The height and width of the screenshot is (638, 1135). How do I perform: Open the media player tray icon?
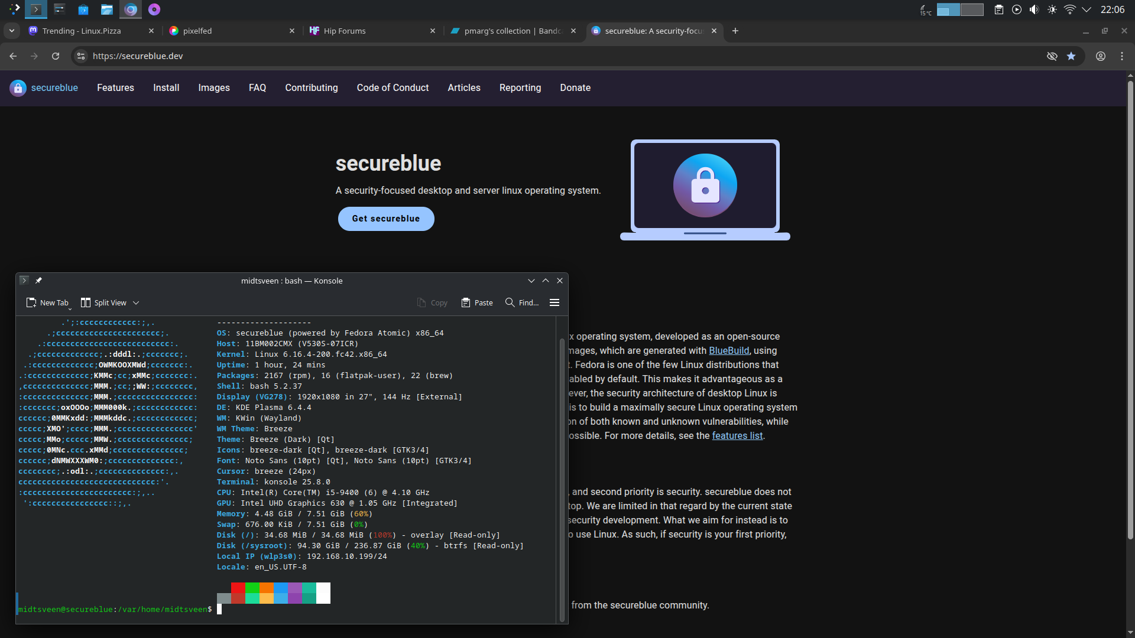(1017, 9)
